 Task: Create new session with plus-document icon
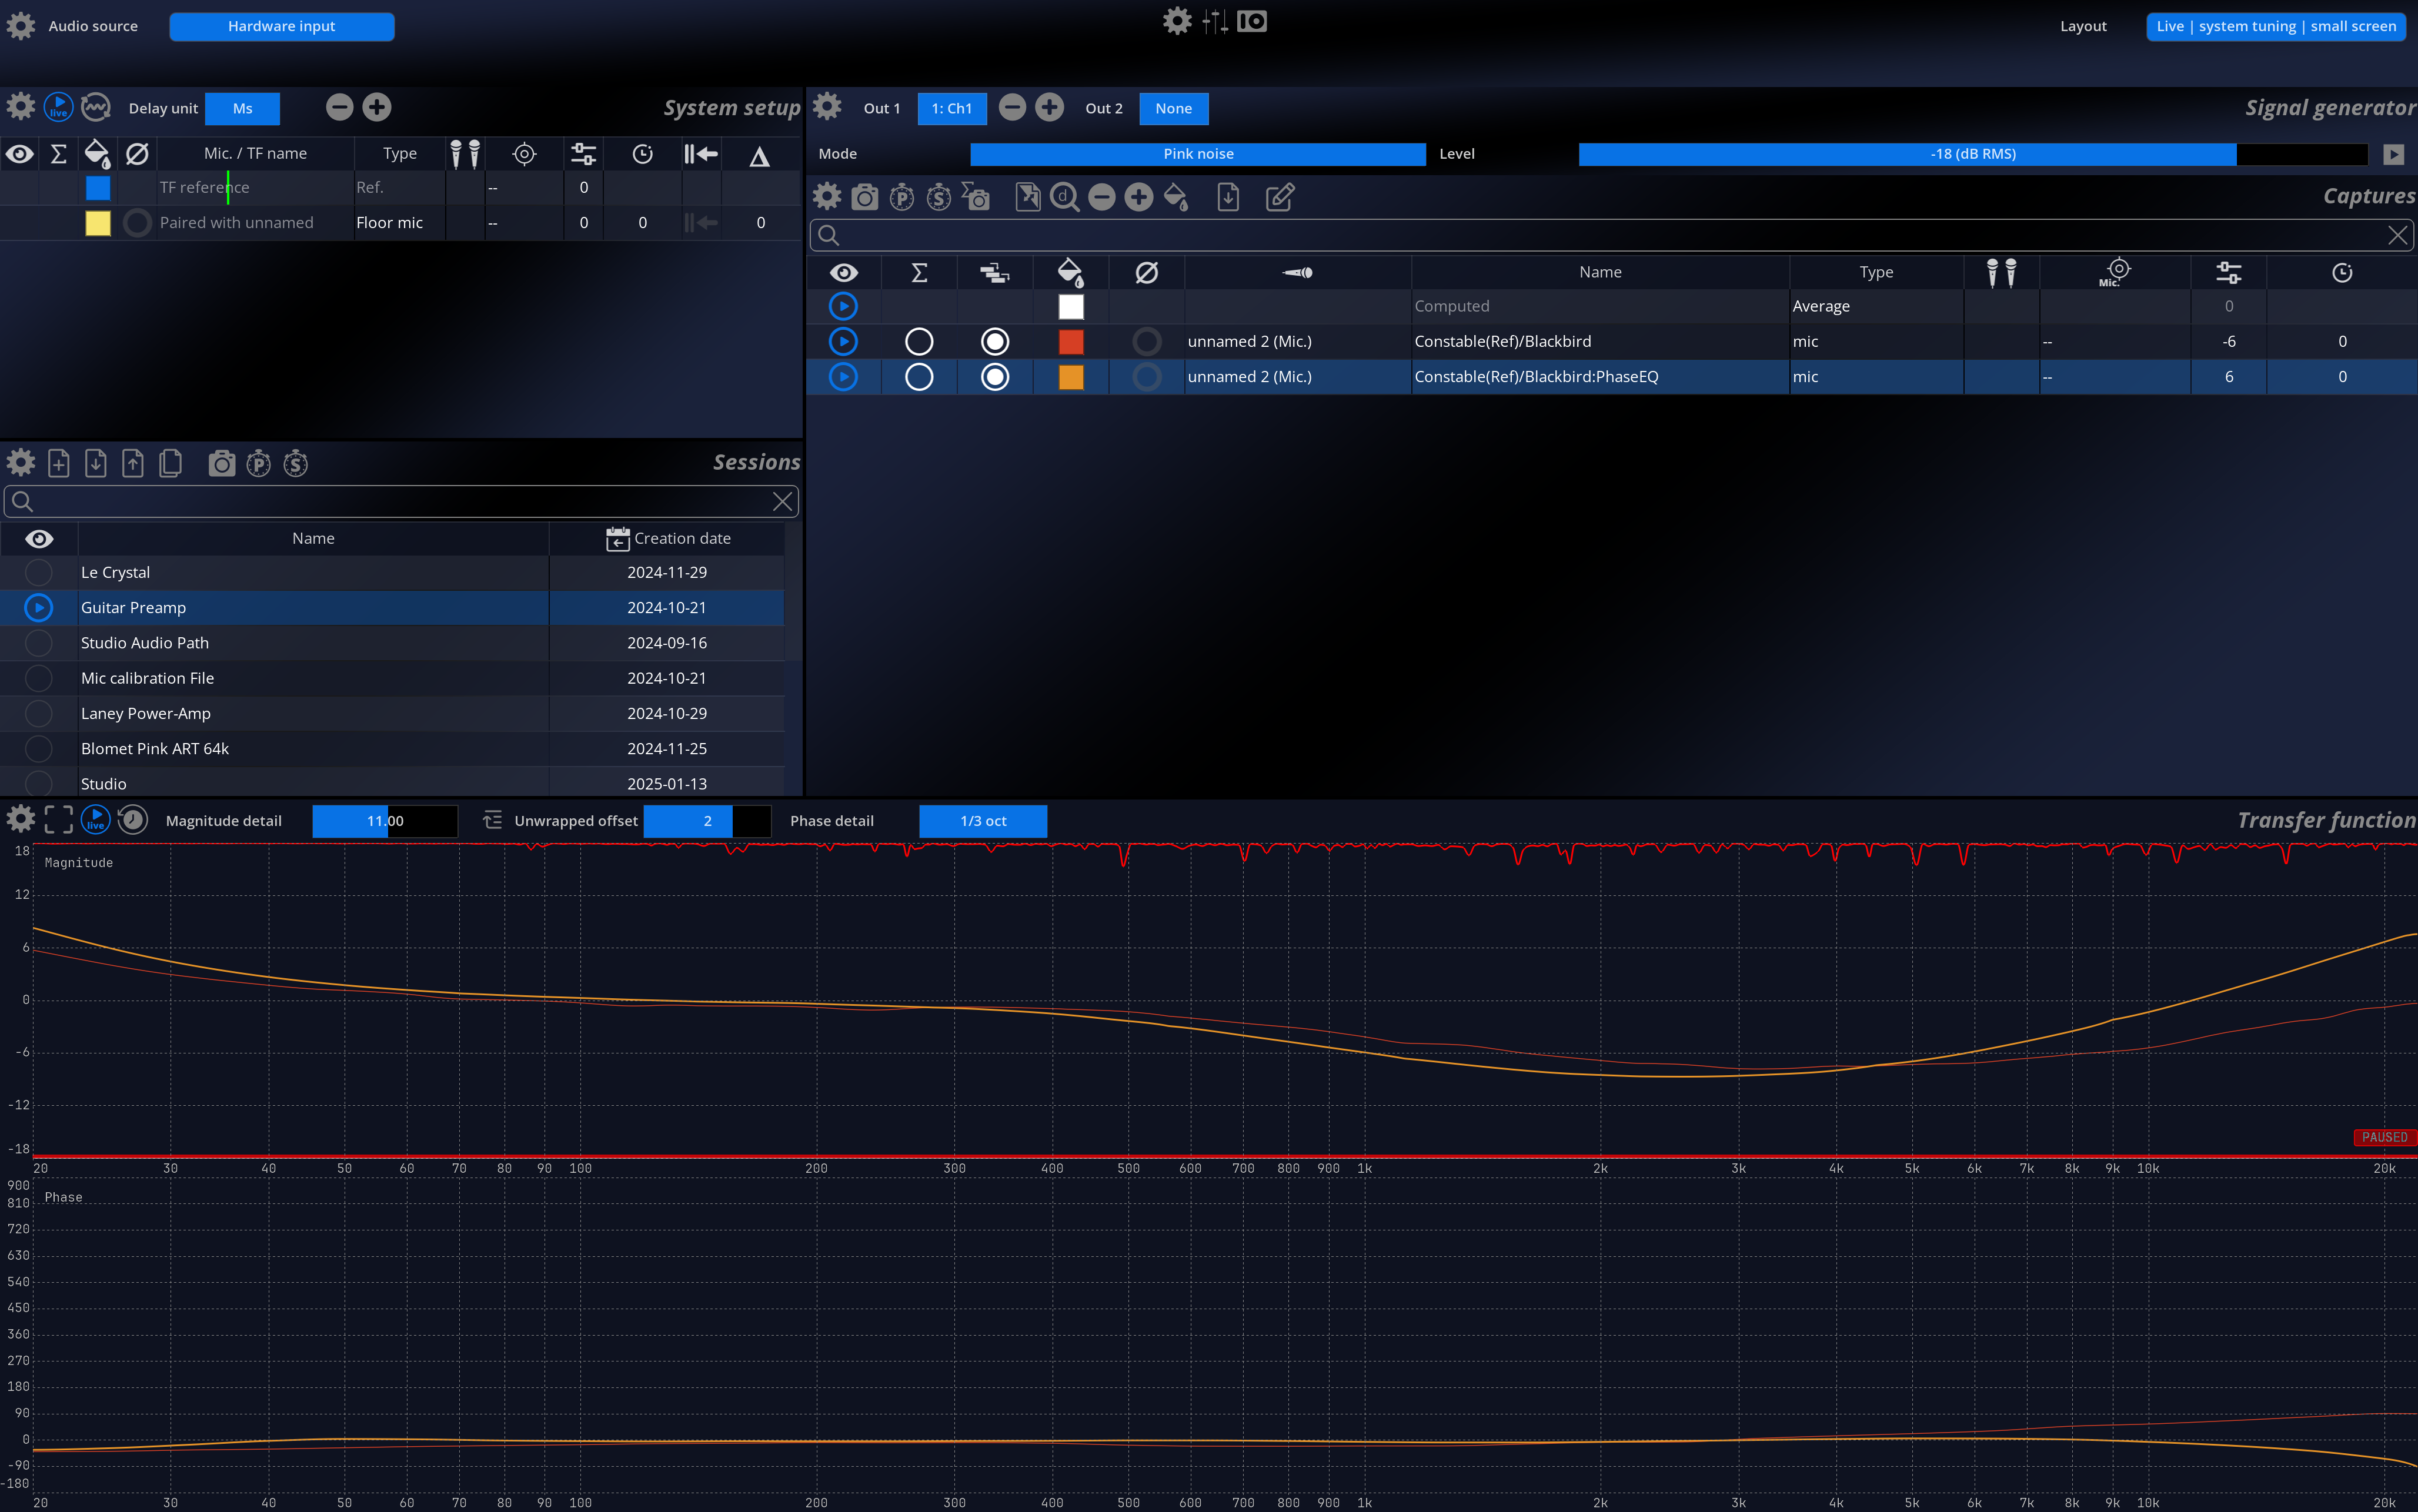[x=59, y=463]
